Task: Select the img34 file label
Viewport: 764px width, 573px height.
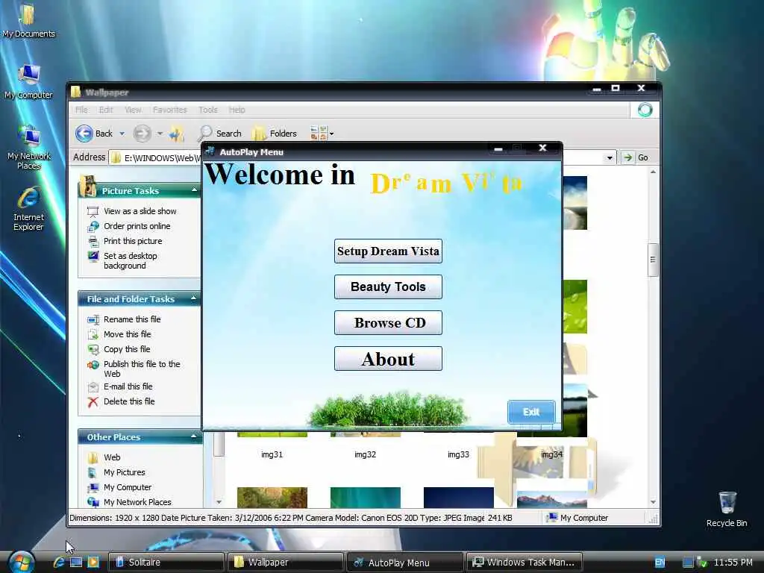Action: tap(551, 454)
